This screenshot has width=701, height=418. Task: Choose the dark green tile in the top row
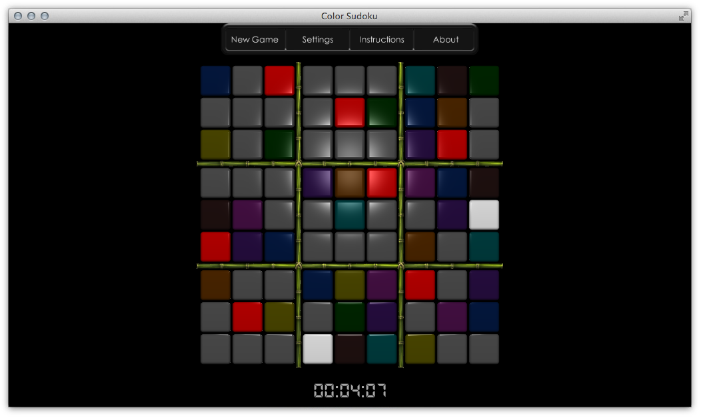tap(484, 81)
